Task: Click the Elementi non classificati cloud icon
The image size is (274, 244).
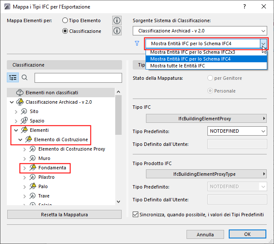Action: [20, 93]
